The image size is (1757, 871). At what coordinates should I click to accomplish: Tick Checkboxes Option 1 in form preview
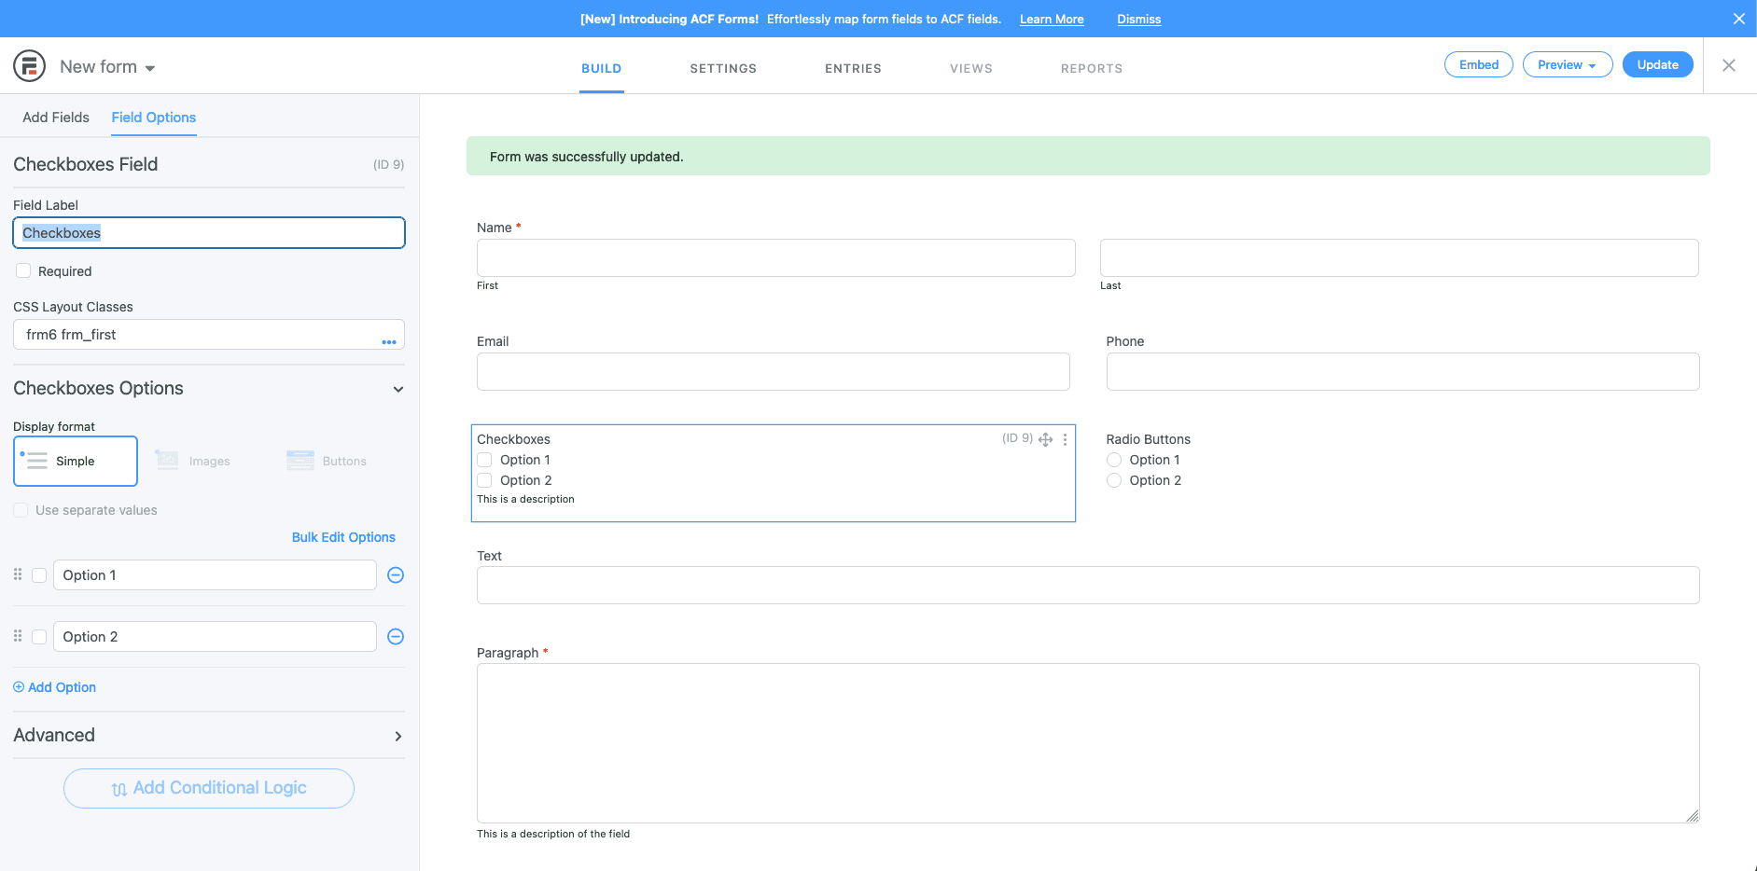click(x=484, y=460)
